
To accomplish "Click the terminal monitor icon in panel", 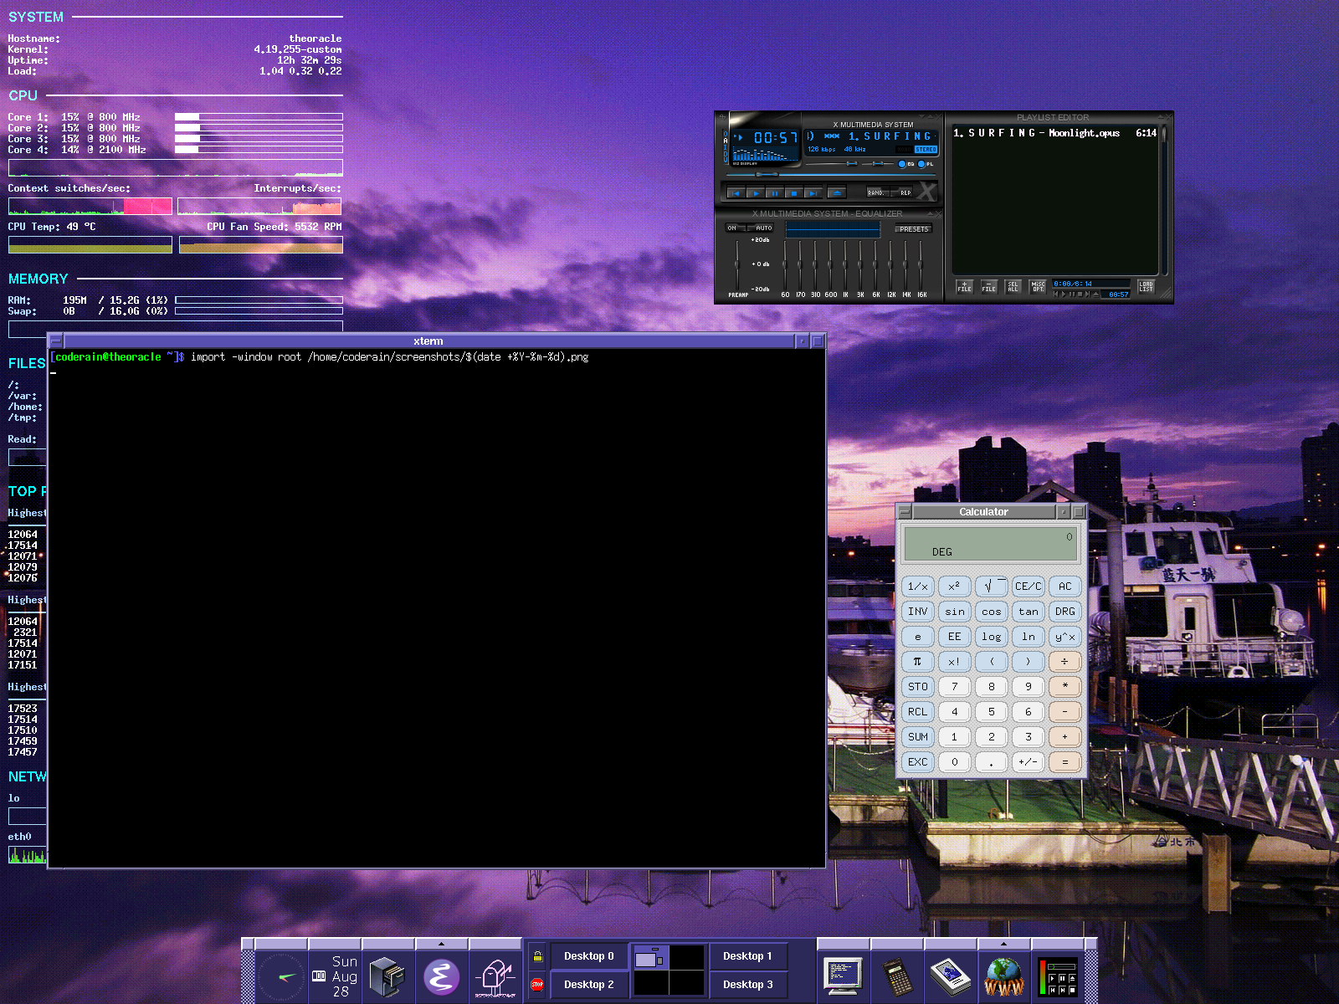I will (x=843, y=976).
